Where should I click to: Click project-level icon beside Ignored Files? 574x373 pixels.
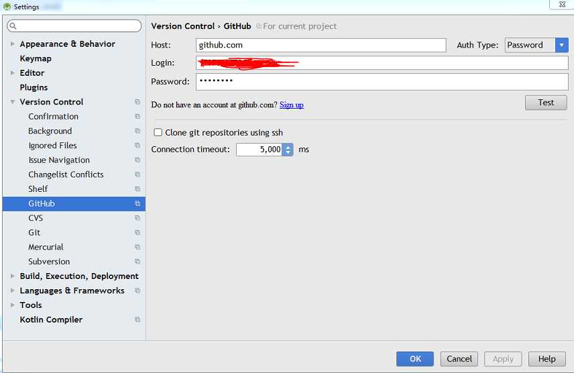coord(137,146)
